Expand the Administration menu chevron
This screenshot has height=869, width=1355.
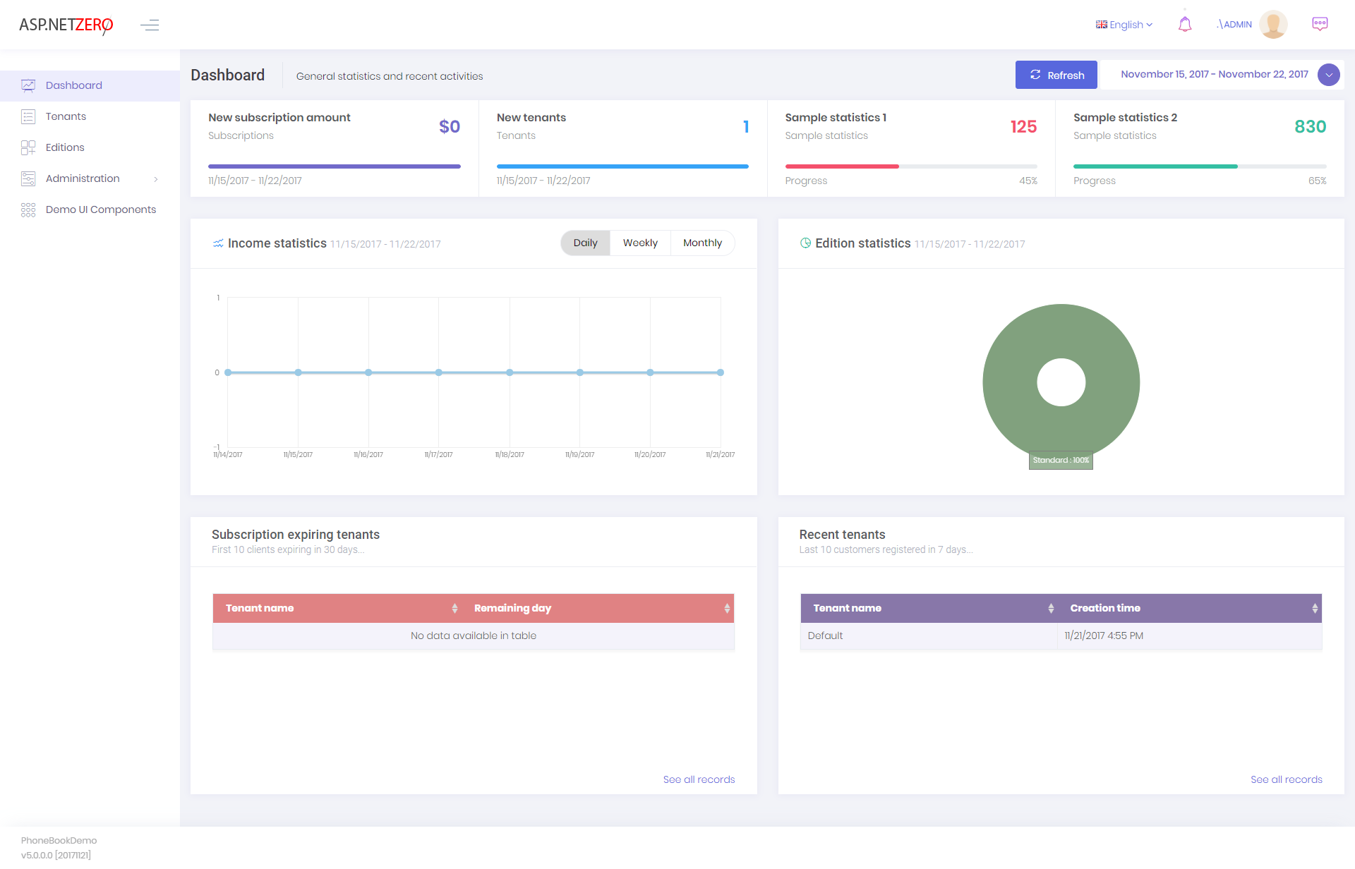coord(156,179)
